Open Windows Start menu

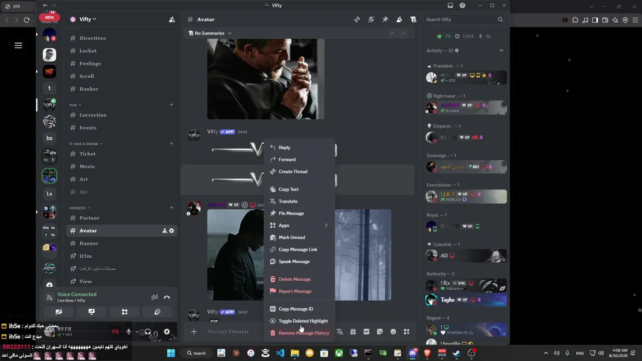[171, 353]
